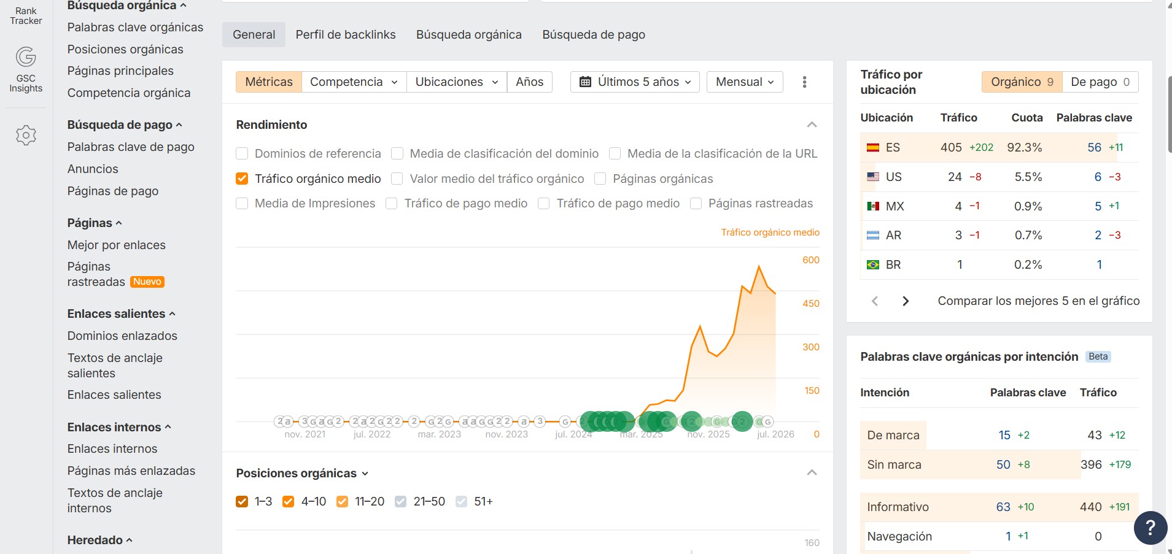The image size is (1172, 554).
Task: Click the AR Argentina flag icon
Action: 873,235
